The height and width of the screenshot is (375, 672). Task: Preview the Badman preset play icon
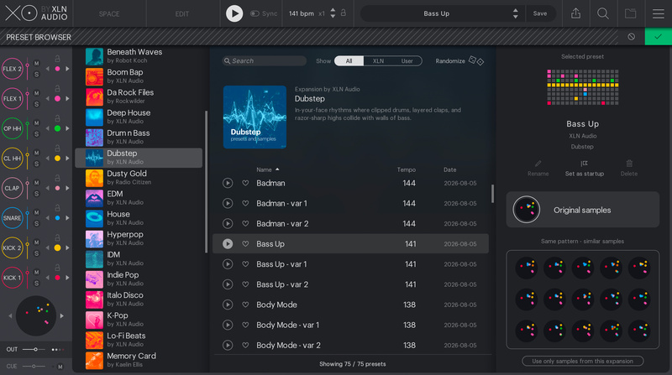click(x=228, y=183)
